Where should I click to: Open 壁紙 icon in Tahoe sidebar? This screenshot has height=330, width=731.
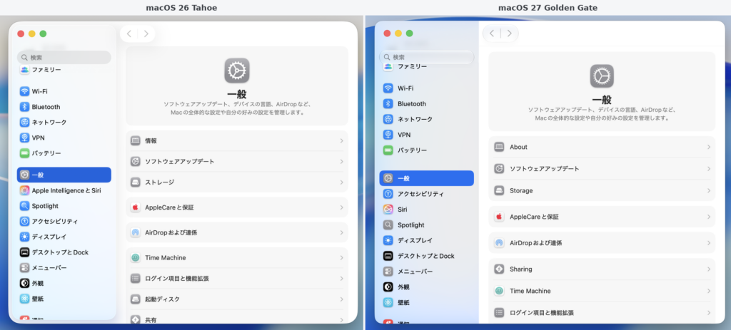coord(25,299)
